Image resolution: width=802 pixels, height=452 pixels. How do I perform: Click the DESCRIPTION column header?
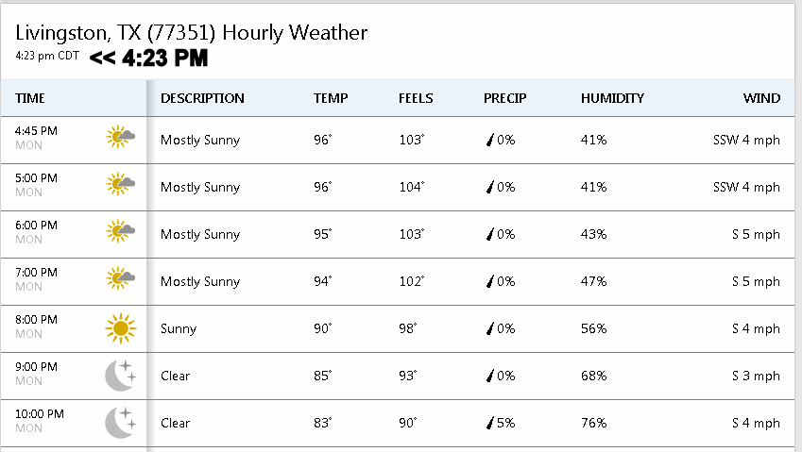202,98
